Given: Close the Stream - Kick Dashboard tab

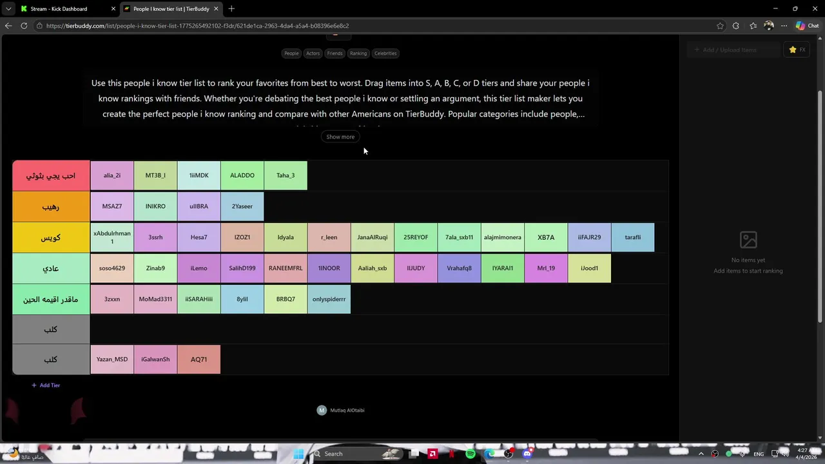Looking at the screenshot, I should click(113, 9).
